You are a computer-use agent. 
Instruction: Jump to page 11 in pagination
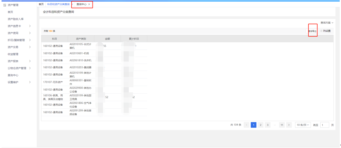tap(282, 125)
